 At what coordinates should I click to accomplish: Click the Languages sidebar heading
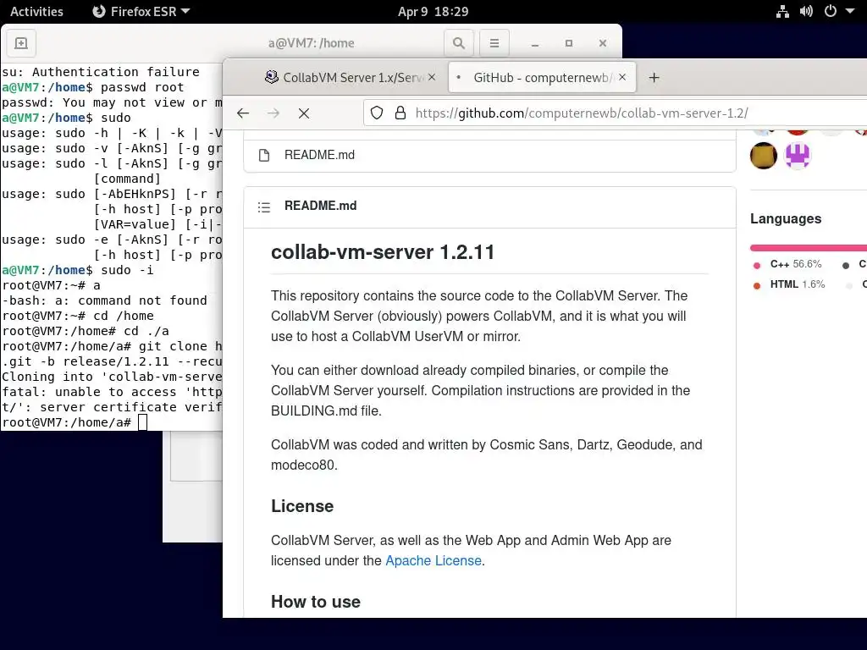(786, 219)
